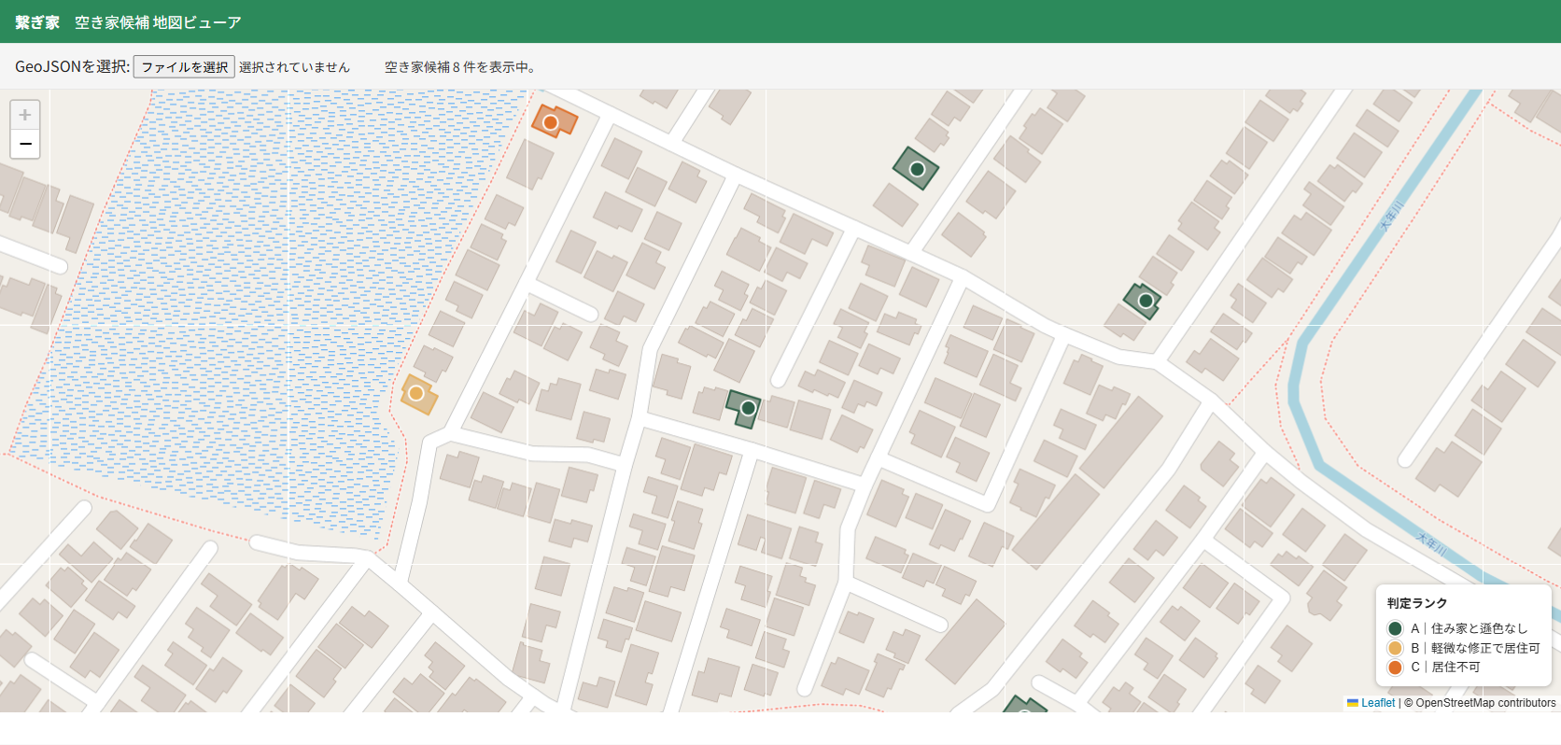1561x745 pixels.
Task: Select the orange C-rank vacant house marker
Action: [x=551, y=122]
